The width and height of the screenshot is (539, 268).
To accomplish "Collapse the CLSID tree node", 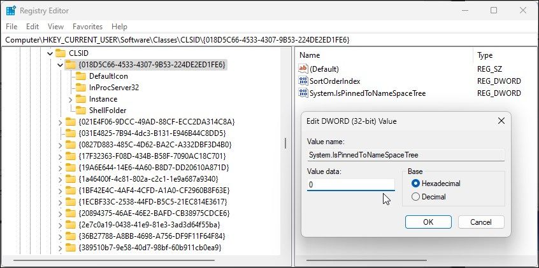I will (x=50, y=53).
